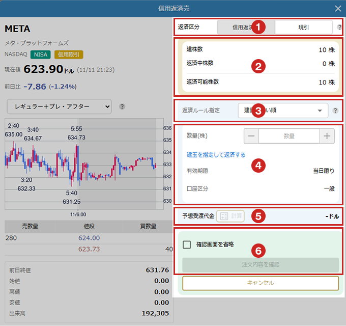Focus the 数量 input field
Viewport: 346px width, 326px height.
pos(289,136)
